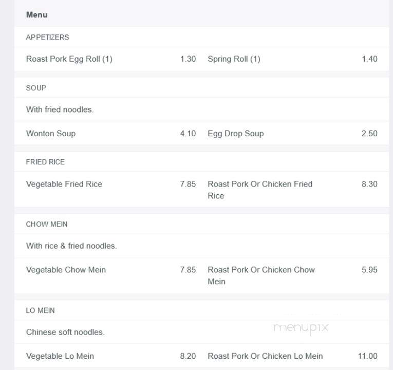Select the APPETIZERS section header
The height and width of the screenshot is (370, 393).
pos(47,38)
